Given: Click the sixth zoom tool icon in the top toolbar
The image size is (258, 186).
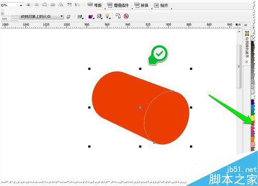Looking at the screenshot, I should [x=69, y=5].
